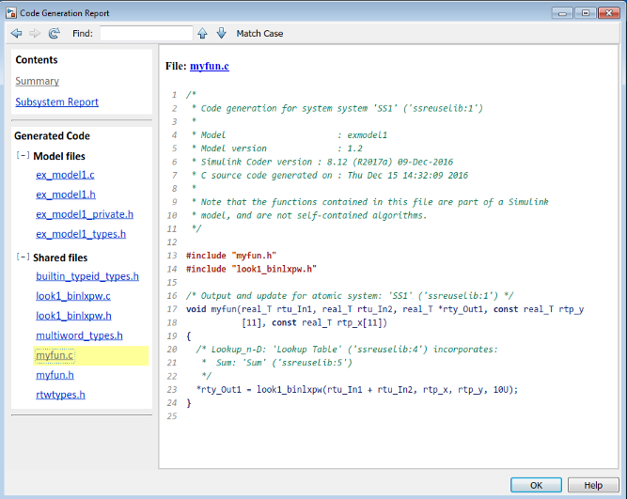
Task: Toggle the Match Case option
Action: (x=259, y=34)
